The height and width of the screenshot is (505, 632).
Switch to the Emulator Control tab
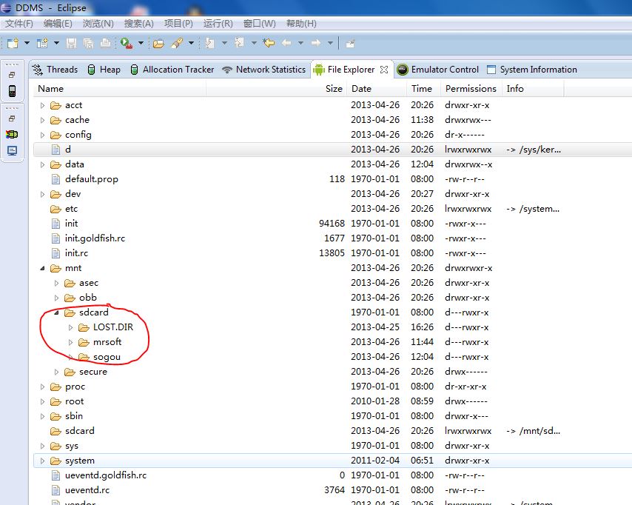445,70
